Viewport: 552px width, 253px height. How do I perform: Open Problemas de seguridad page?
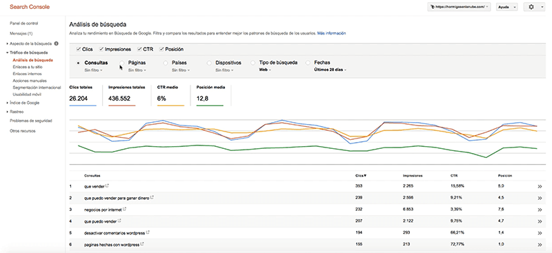(31, 121)
